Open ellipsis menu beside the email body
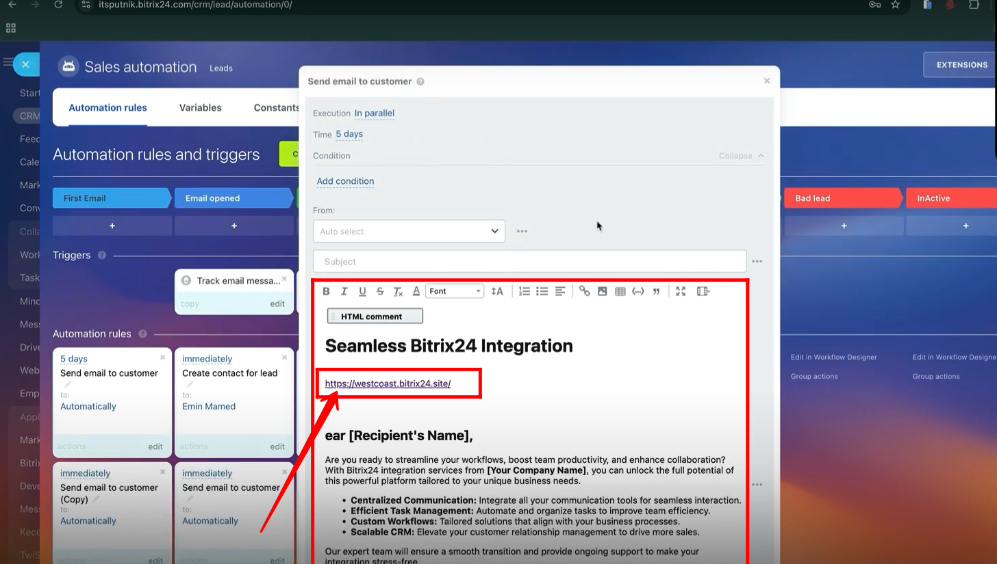The image size is (997, 564). pos(757,485)
